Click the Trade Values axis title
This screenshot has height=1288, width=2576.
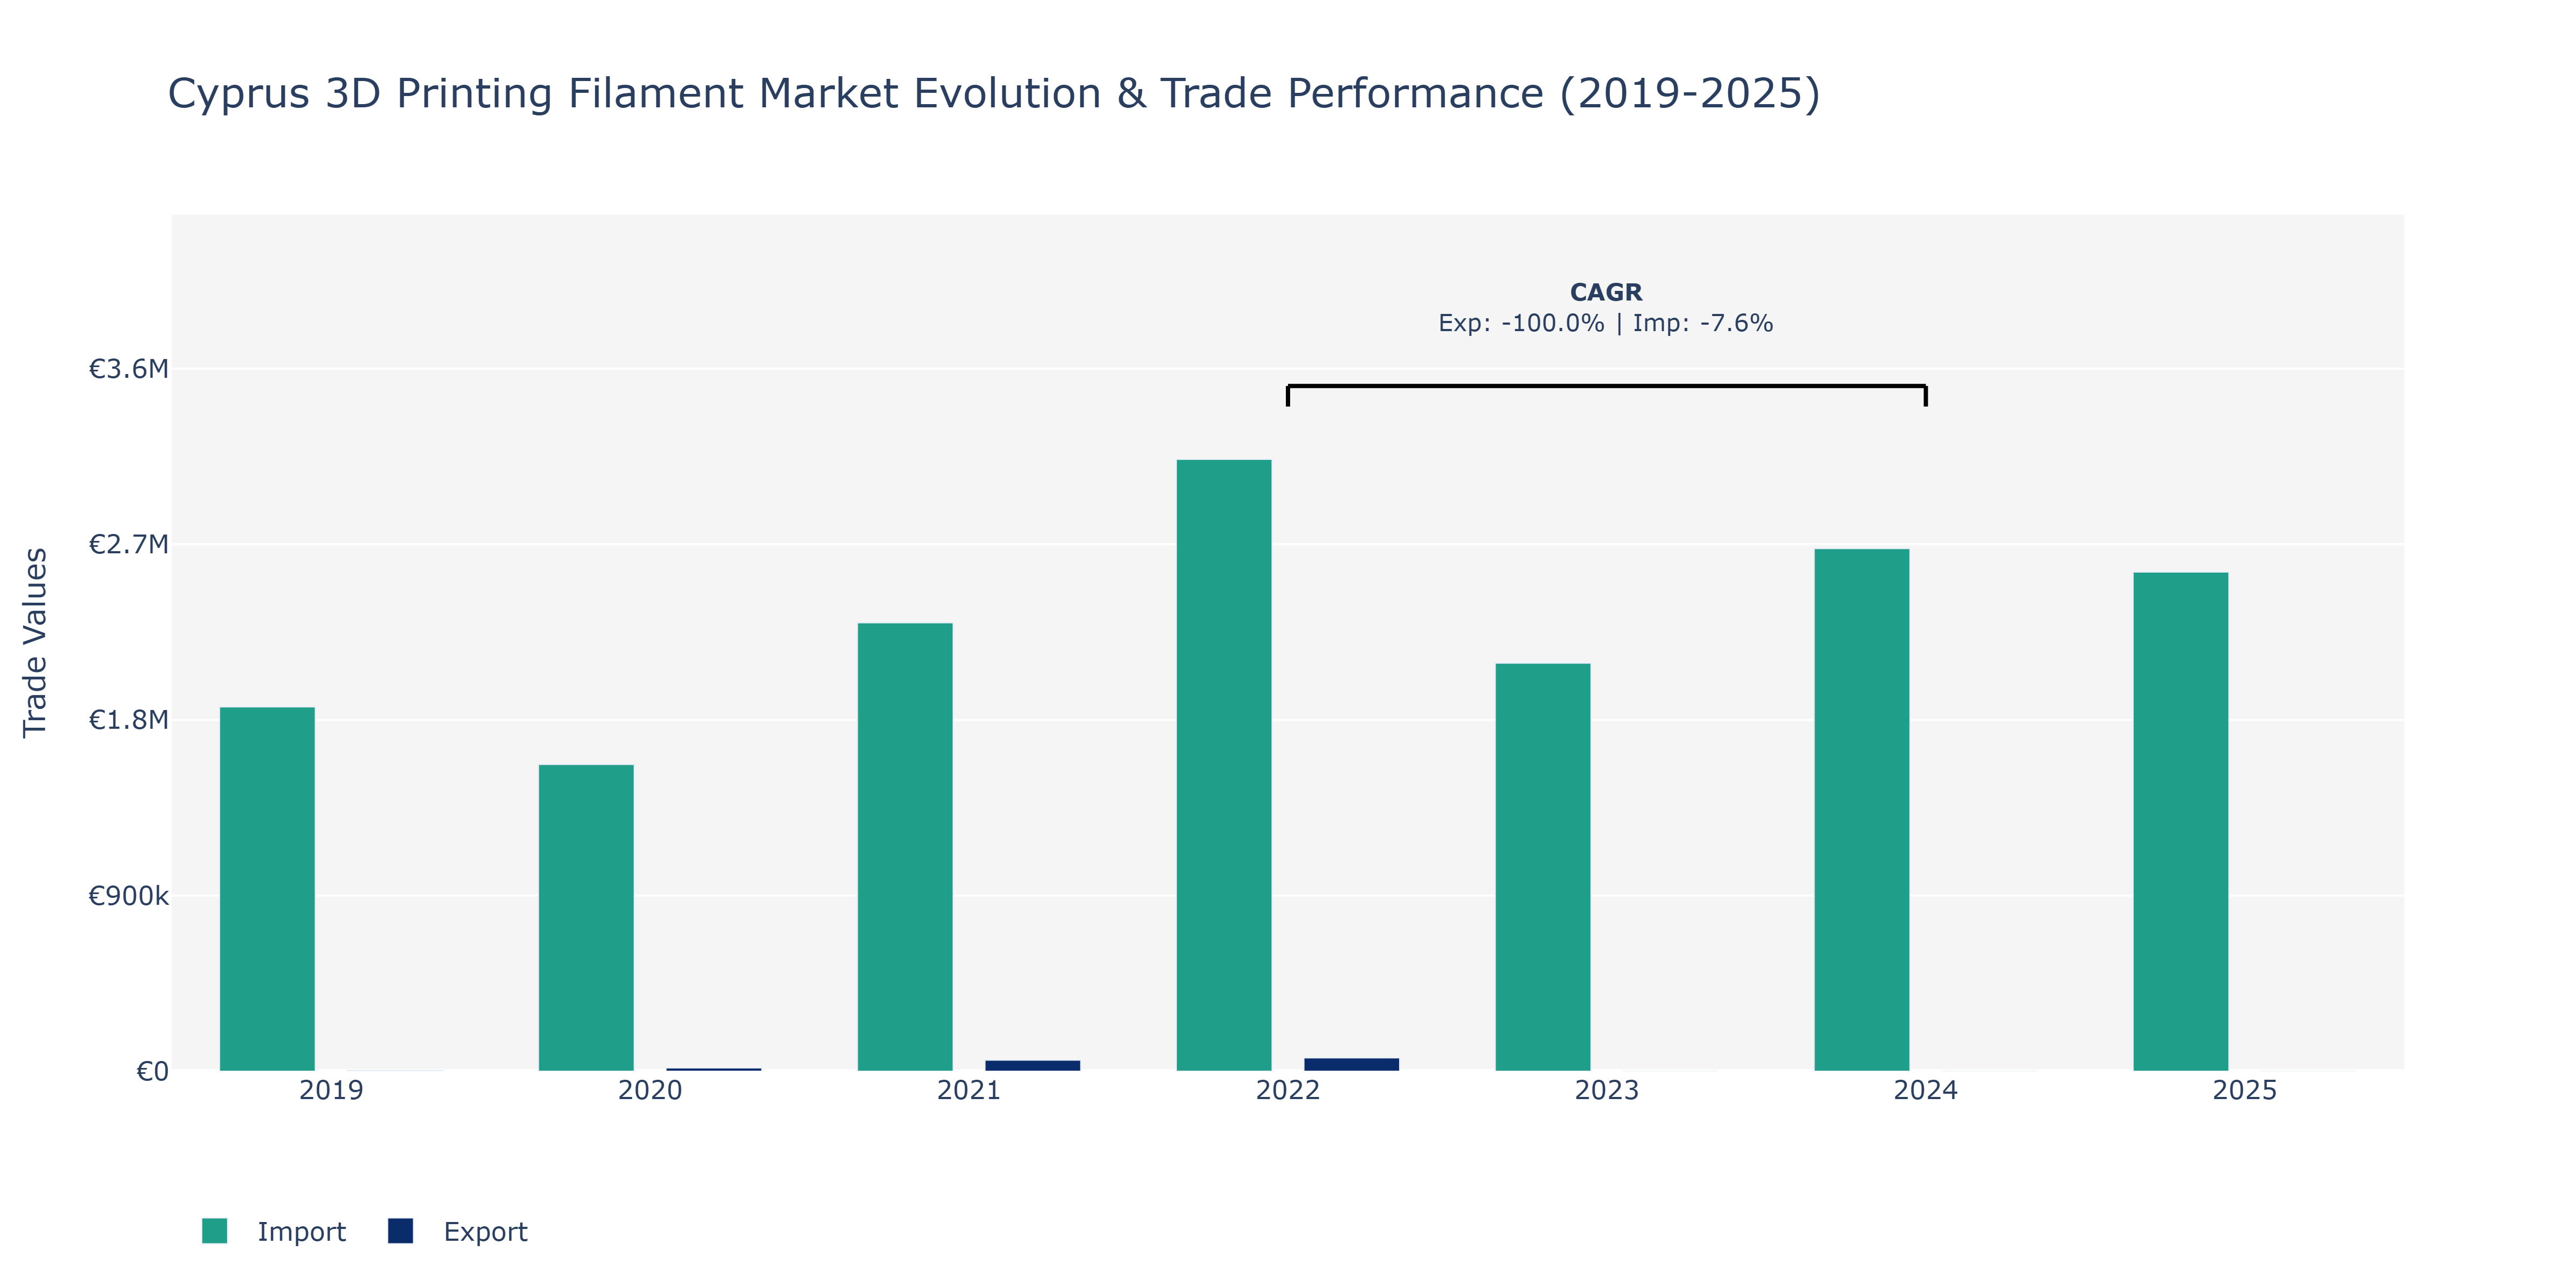[35, 642]
